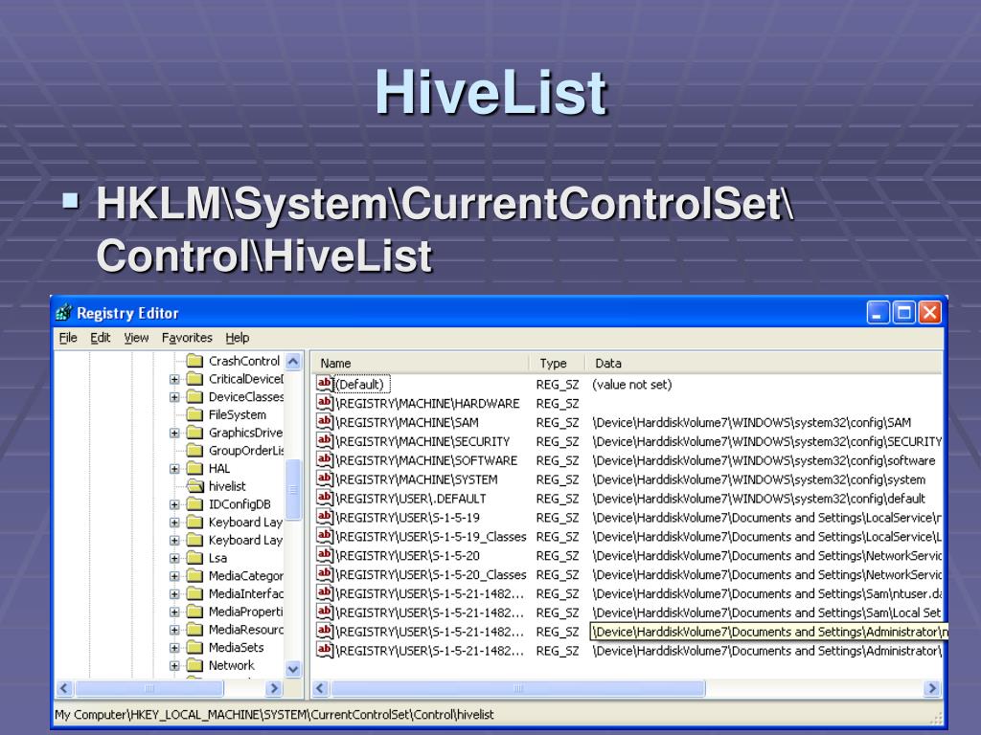Select the IDConfigDB folder icon
This screenshot has width=981, height=735.
click(195, 503)
